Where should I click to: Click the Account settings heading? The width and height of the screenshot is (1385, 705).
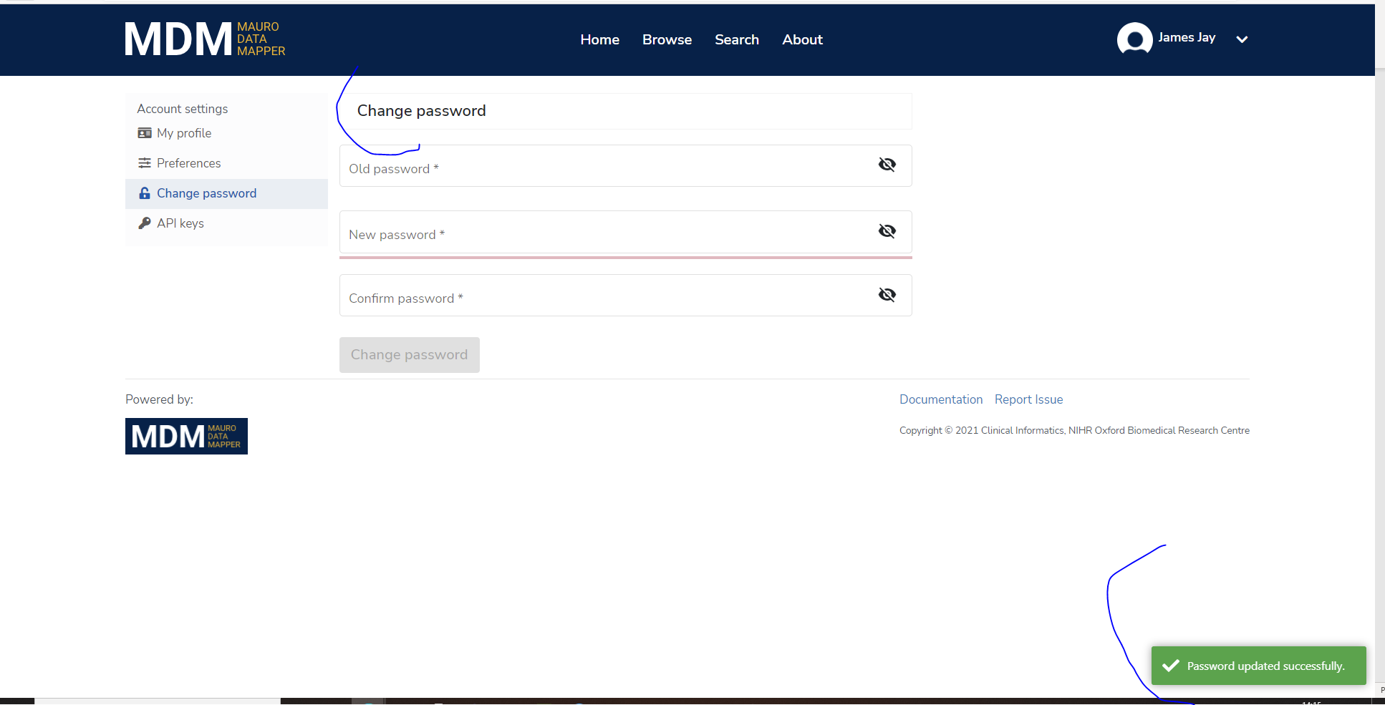[182, 109]
